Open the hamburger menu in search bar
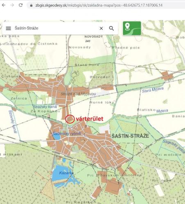 tap(8, 28)
